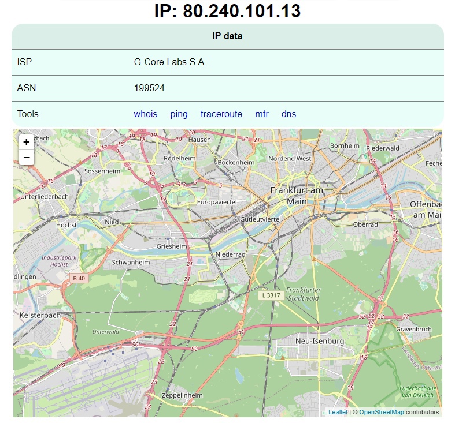Open the Leaflet attribution link
The width and height of the screenshot is (455, 423).
click(x=338, y=412)
